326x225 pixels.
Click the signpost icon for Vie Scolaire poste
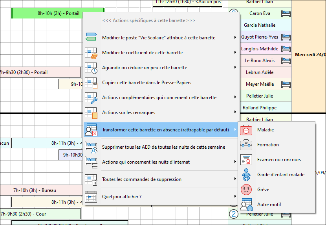coord(91,38)
